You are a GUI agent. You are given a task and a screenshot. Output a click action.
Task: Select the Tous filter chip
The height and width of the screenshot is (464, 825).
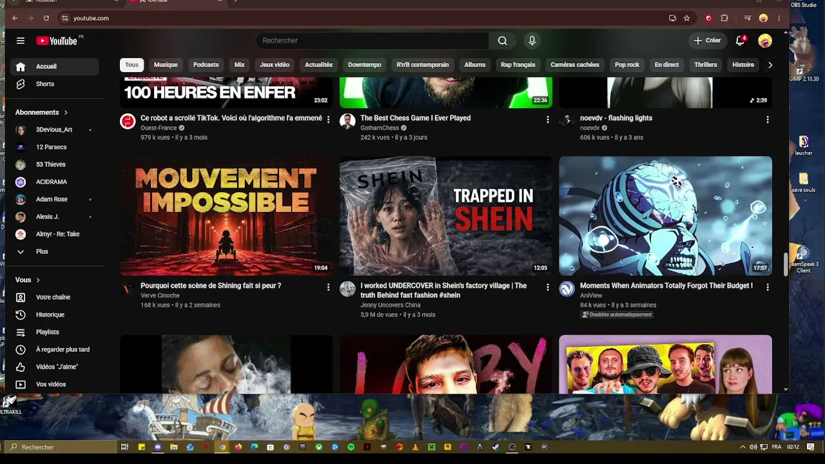131,64
